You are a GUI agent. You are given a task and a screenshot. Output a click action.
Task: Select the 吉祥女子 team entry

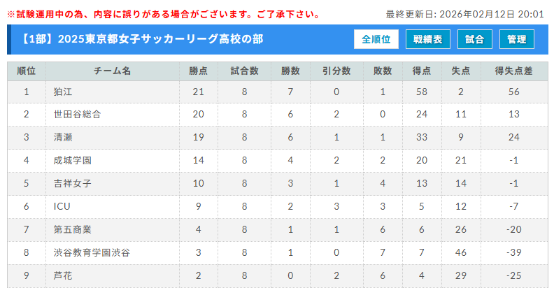(x=72, y=184)
